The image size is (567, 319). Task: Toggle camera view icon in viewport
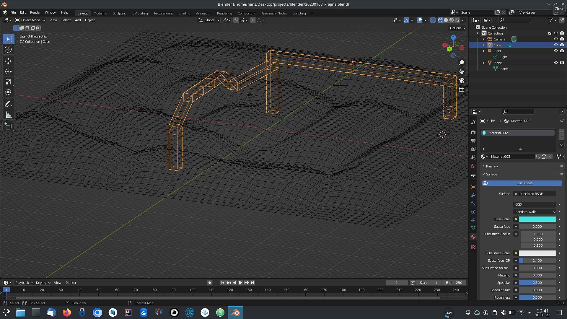tap(462, 80)
